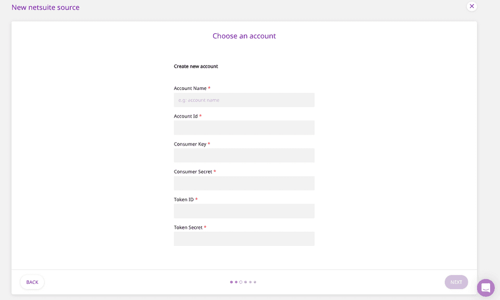Close the New netsuite source dialog

[x=472, y=6]
